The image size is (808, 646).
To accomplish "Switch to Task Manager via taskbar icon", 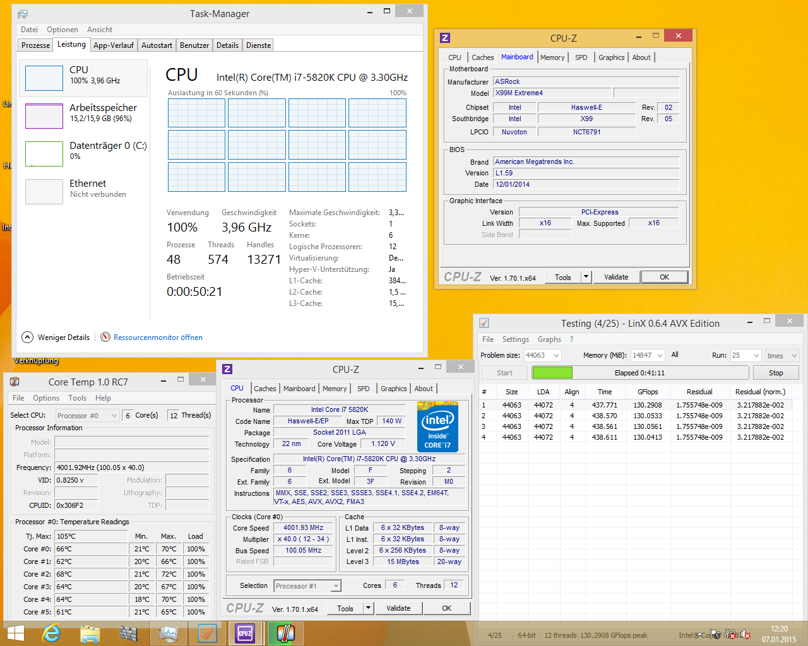I will 169,633.
